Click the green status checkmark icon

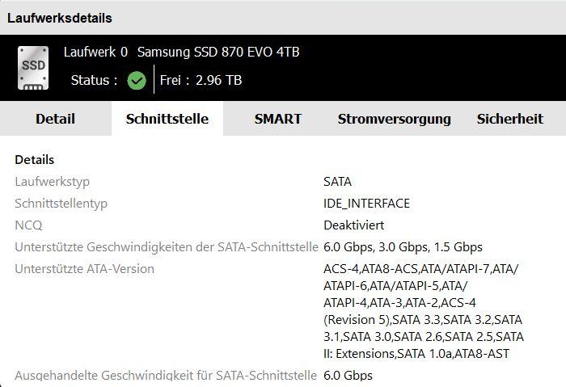click(137, 80)
